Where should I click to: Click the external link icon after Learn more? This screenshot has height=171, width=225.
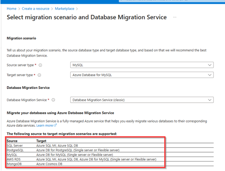click(55, 125)
